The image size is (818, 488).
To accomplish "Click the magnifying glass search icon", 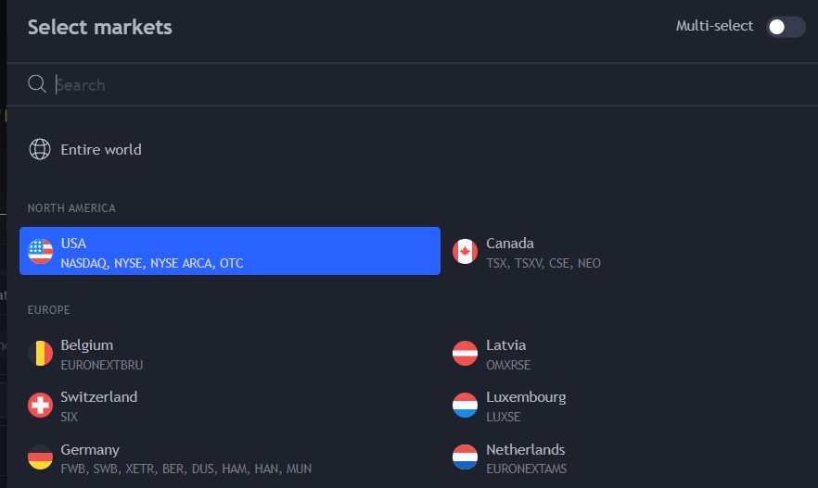I will coord(37,84).
